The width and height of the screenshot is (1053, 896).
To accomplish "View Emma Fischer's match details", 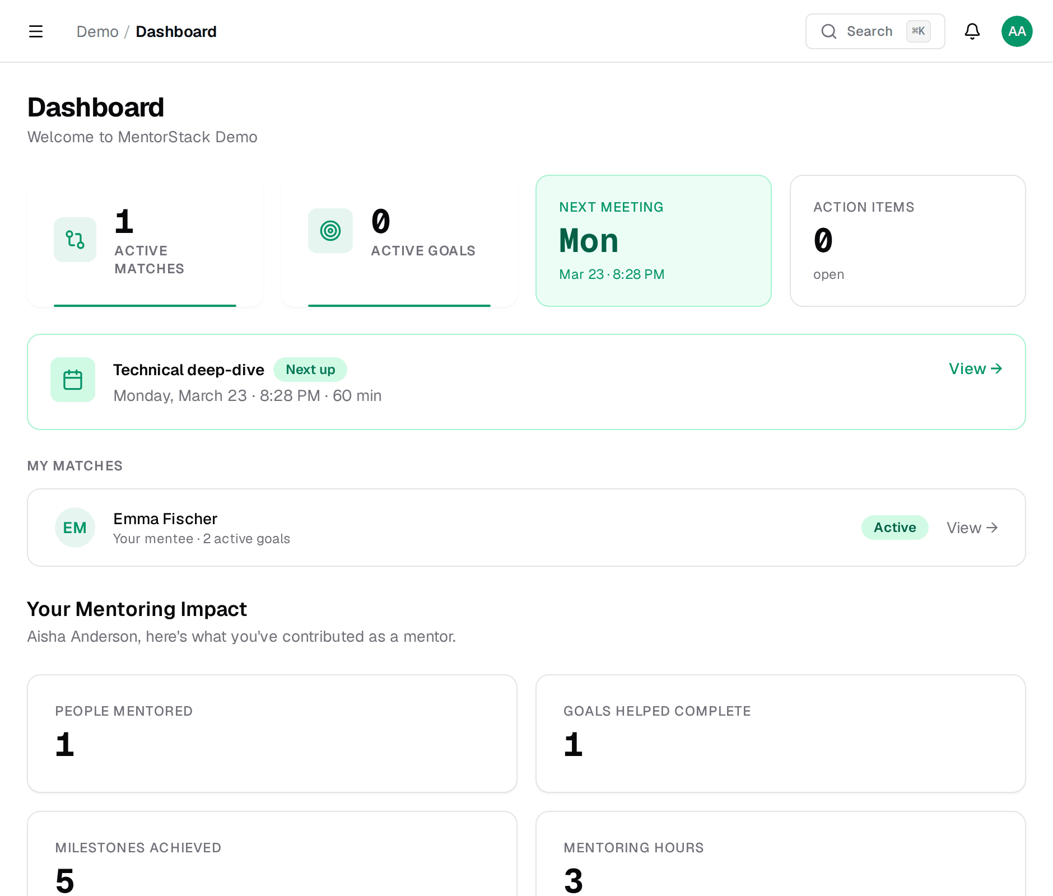I will coord(972,528).
